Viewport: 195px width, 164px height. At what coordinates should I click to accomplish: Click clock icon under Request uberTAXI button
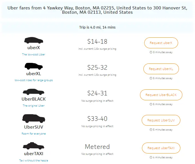coord(151,157)
